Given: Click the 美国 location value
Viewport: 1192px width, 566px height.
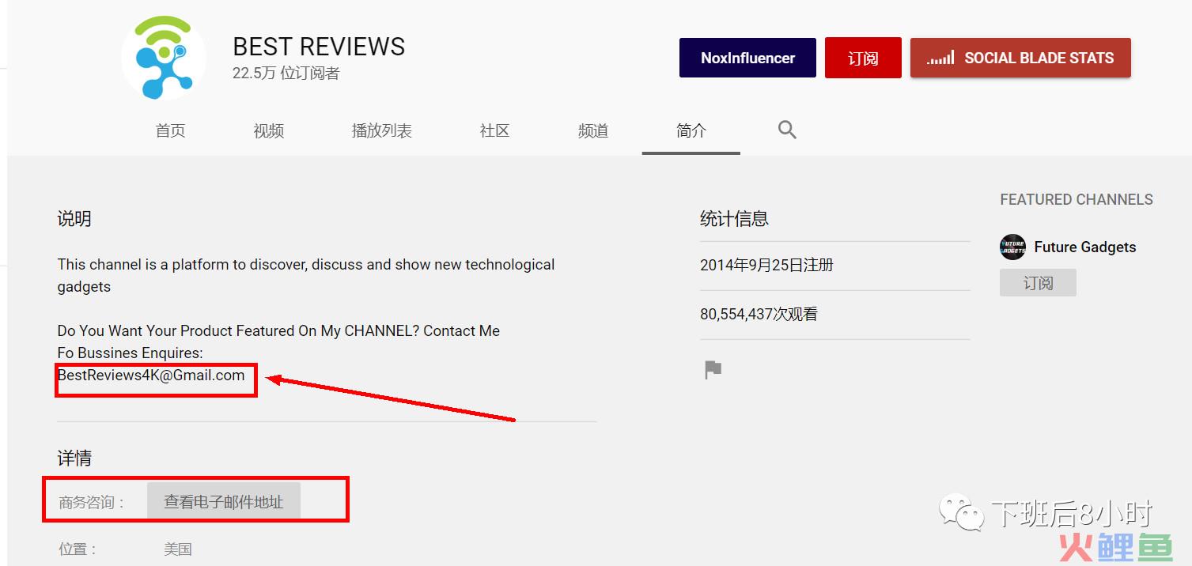Looking at the screenshot, I should point(178,549).
